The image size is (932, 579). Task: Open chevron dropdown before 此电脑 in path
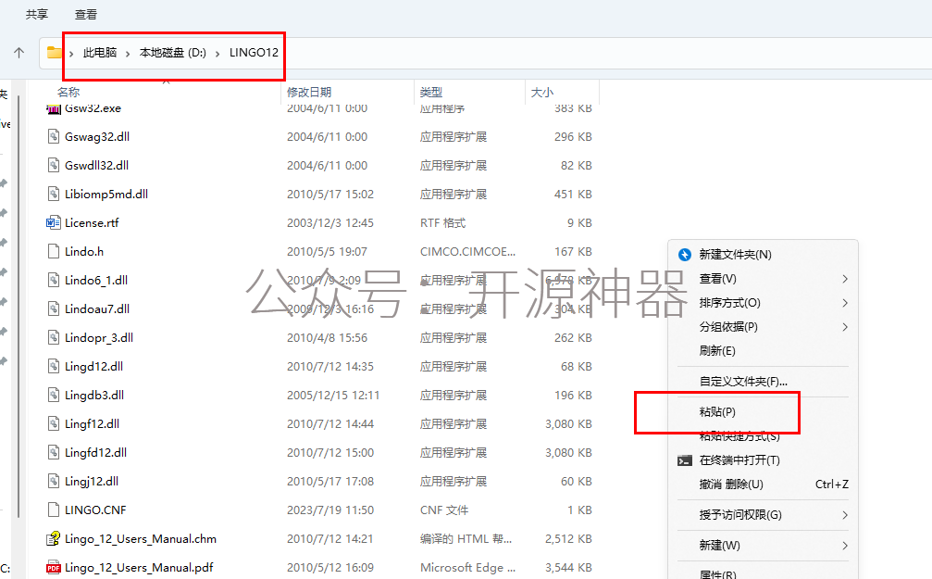[71, 54]
